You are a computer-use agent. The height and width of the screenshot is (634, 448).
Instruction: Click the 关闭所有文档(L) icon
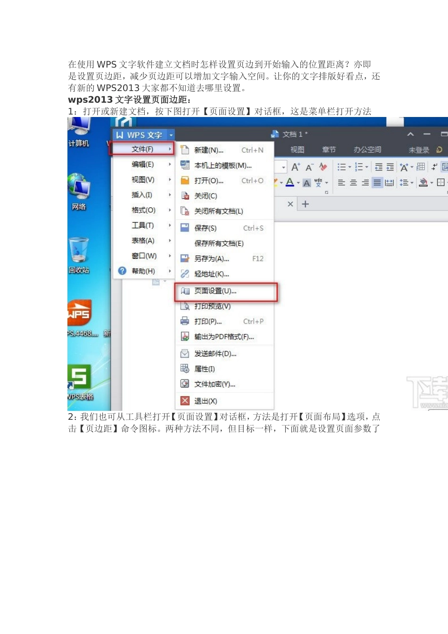pos(185,211)
